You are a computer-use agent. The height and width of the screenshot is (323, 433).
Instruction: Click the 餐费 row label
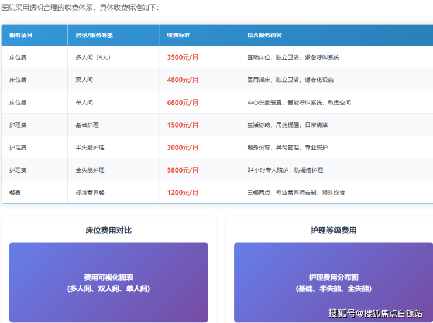[x=15, y=193]
